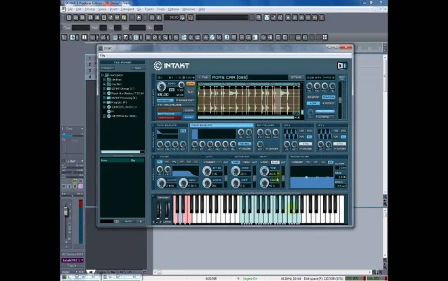Open the File menu in Intakt window

pyautogui.click(x=102, y=56)
